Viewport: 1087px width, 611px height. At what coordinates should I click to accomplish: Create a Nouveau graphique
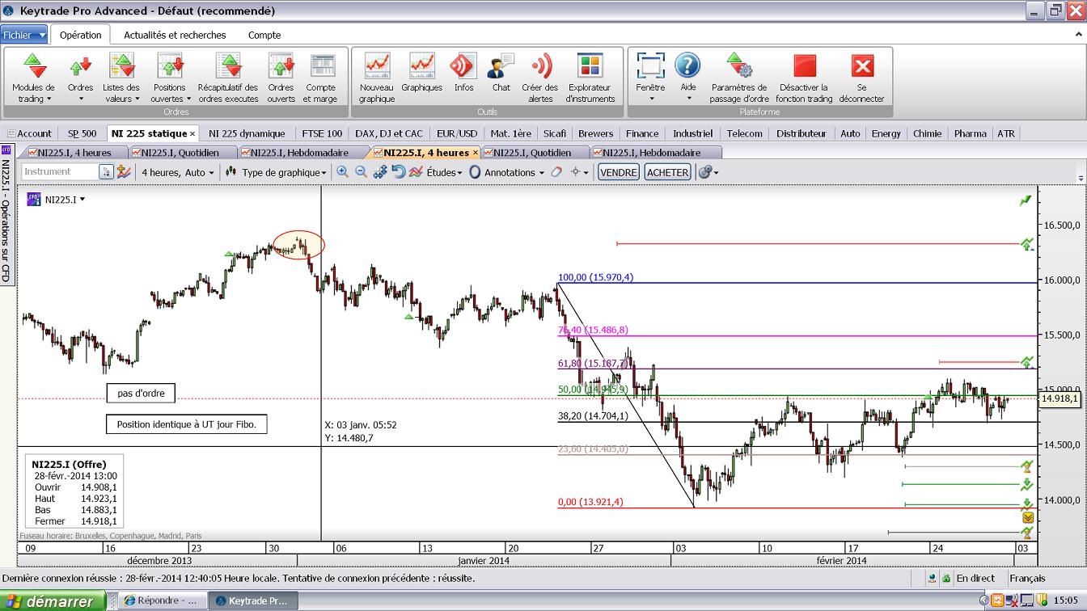point(377,78)
